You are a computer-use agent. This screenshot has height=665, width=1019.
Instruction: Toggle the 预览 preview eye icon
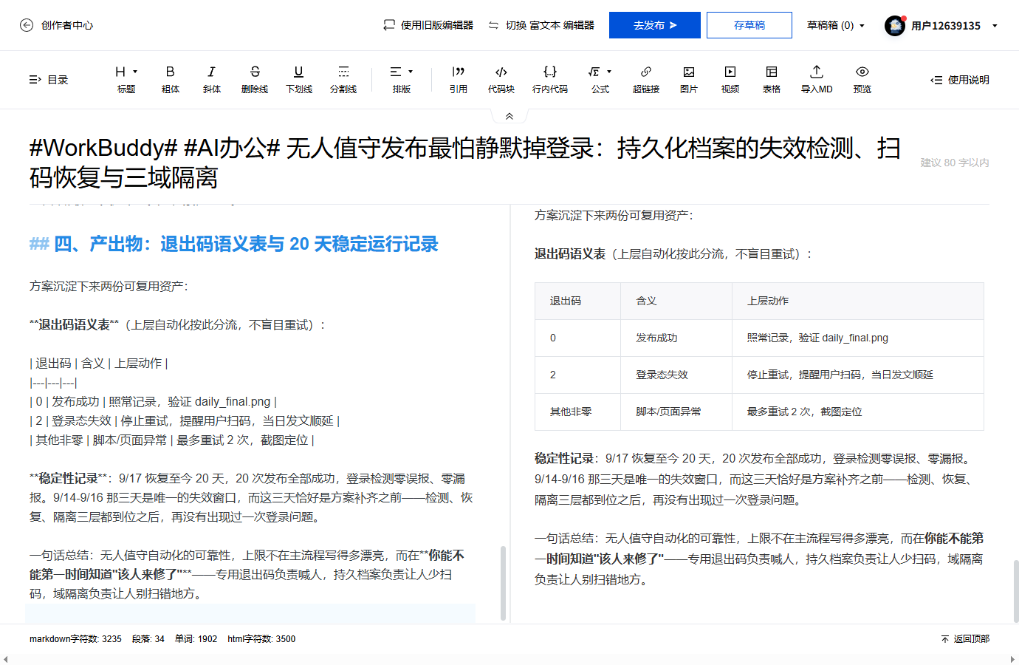[x=862, y=79]
